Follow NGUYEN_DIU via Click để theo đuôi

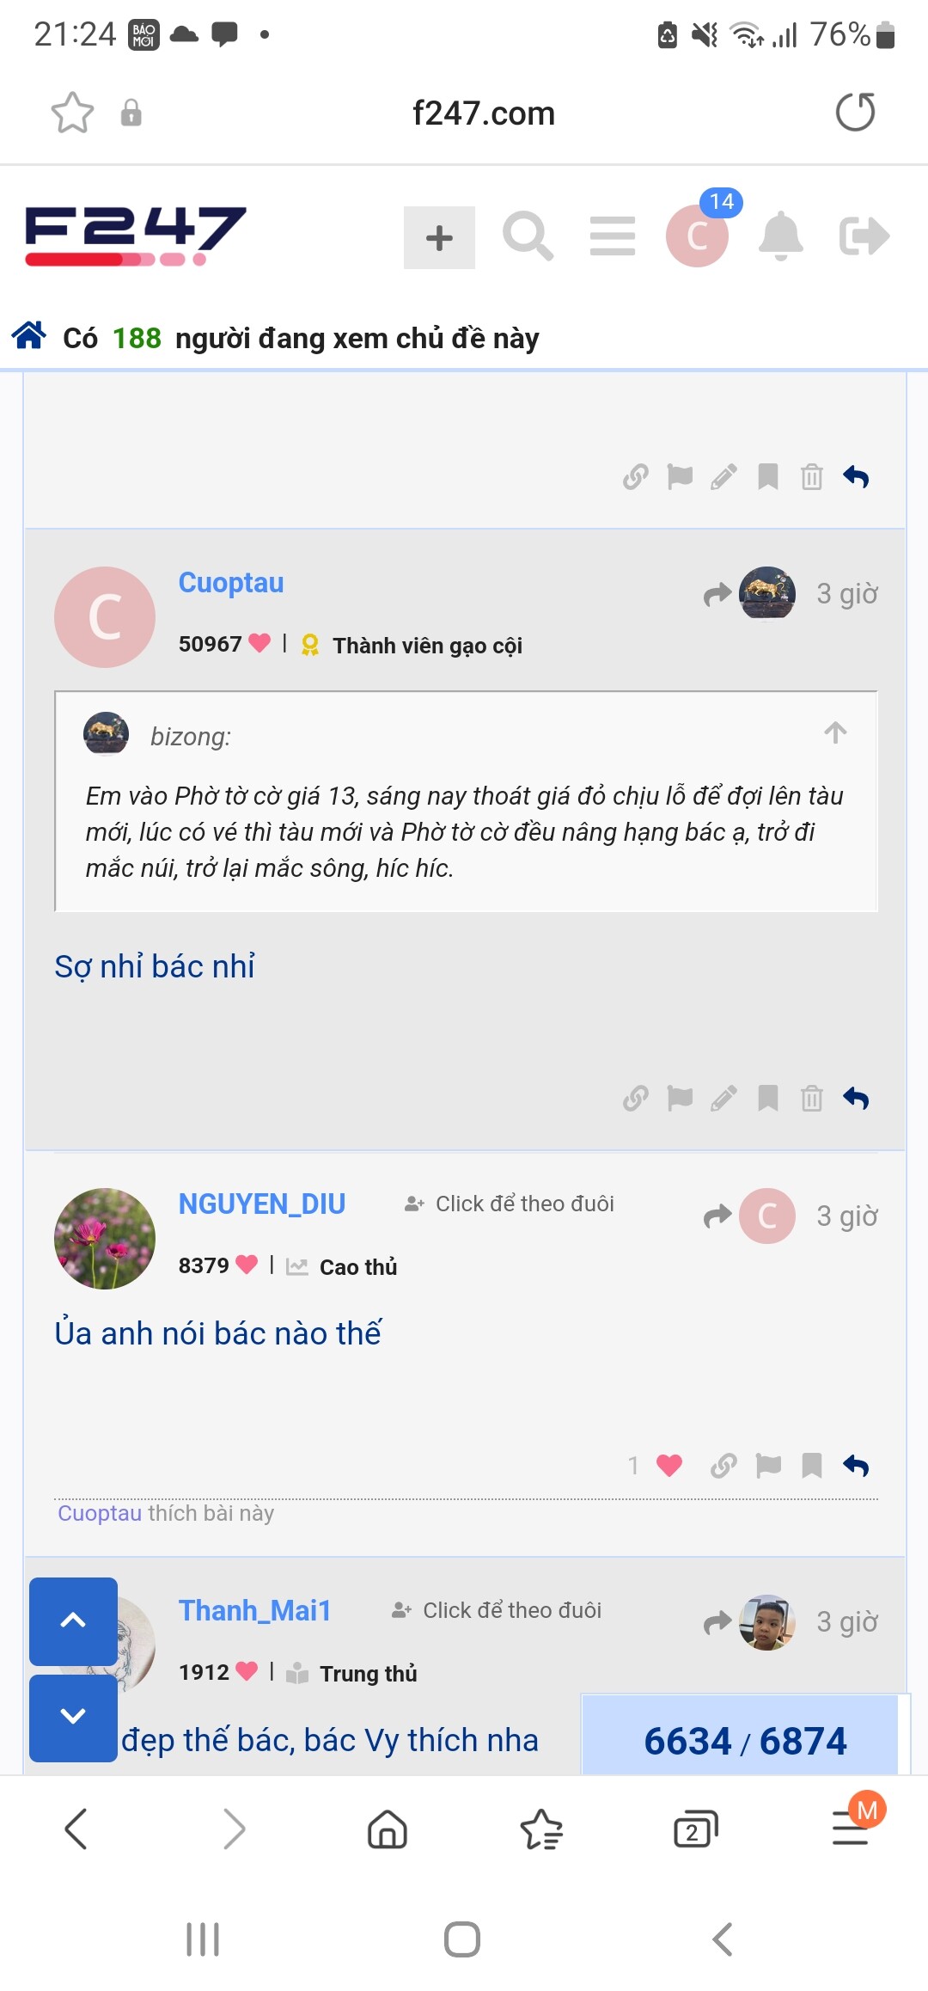(x=510, y=1204)
